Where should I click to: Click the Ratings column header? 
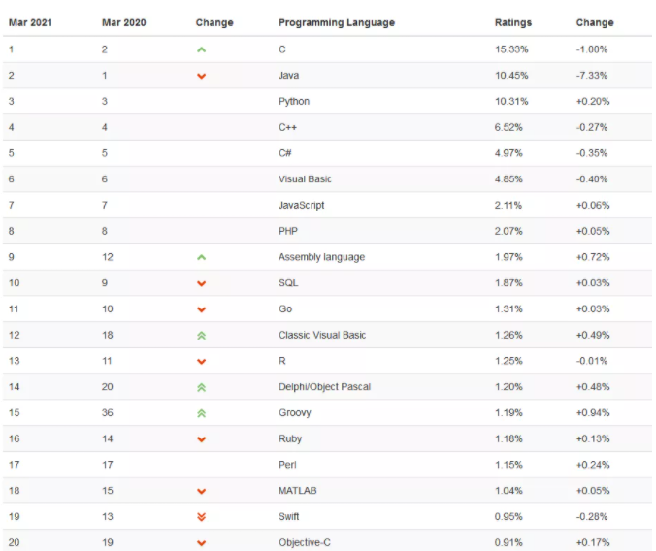(x=513, y=22)
